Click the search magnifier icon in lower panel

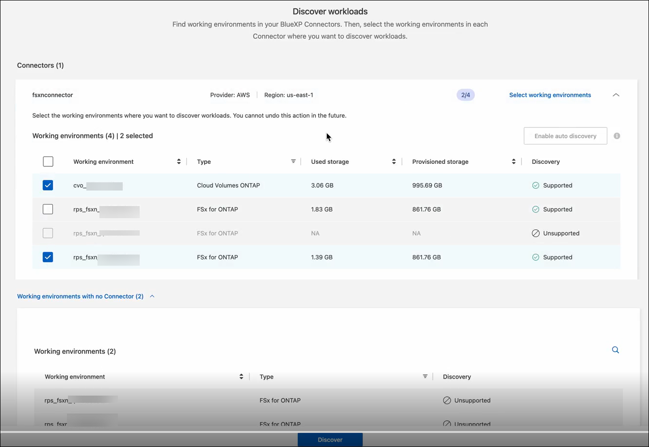(x=615, y=350)
